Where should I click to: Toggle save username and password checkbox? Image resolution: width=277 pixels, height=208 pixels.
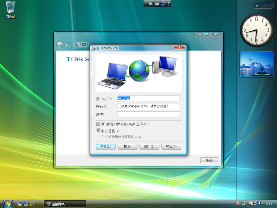(x=98, y=124)
